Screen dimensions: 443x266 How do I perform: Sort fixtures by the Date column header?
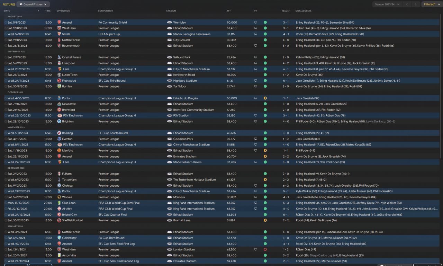(x=7, y=11)
